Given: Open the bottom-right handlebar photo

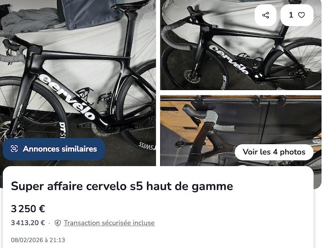Looking at the screenshot, I should (x=241, y=131).
